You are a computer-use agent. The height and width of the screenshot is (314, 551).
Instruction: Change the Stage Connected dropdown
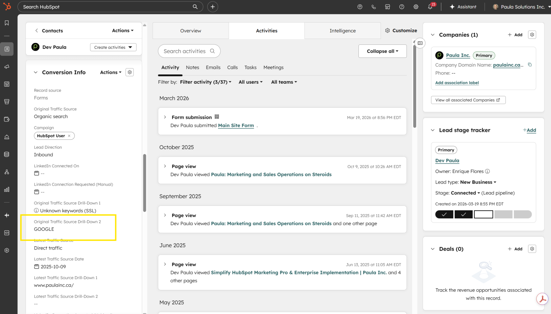pos(465,193)
